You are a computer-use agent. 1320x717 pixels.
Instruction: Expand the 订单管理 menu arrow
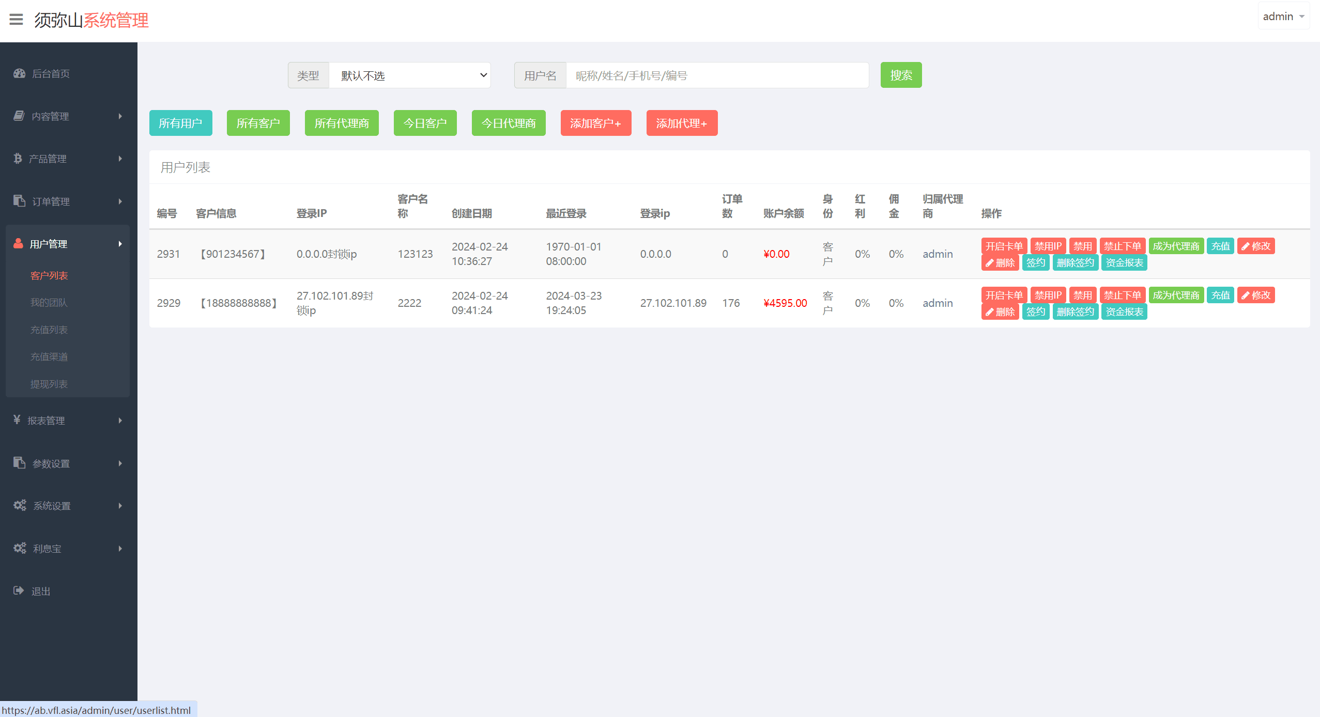[x=120, y=201]
